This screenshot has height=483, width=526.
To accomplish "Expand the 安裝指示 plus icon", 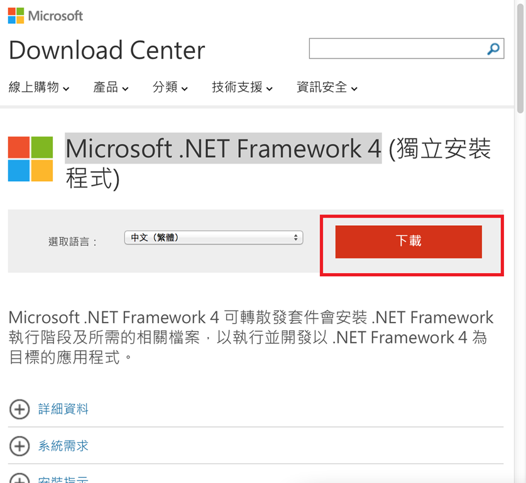I will (19, 479).
